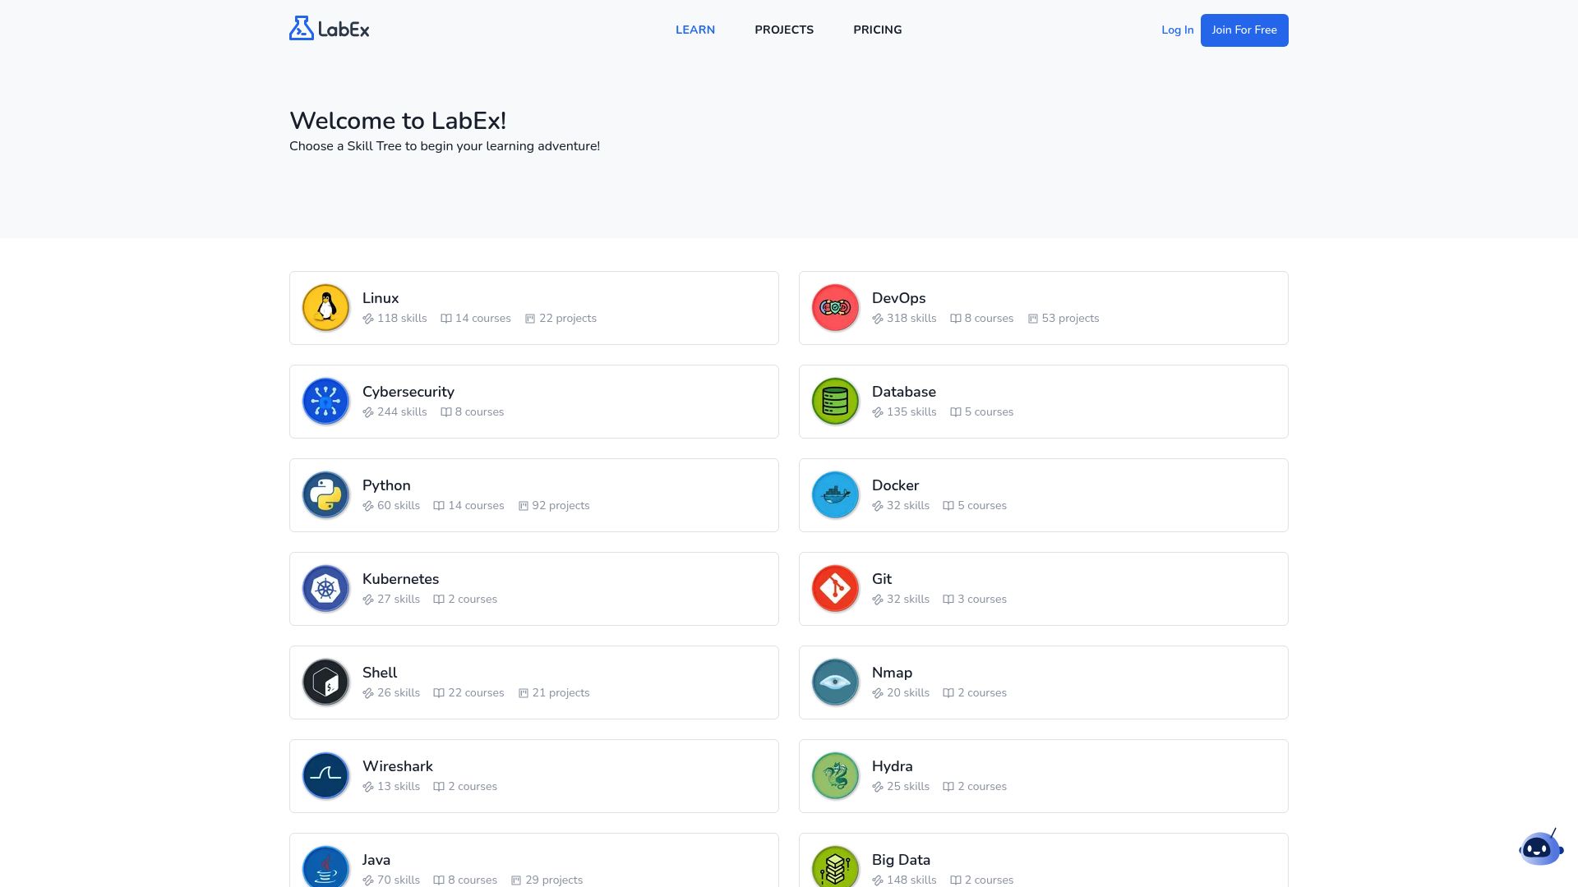Select the Java coffee cup icon
Viewport: 1578px width, 887px height.
coord(325,869)
